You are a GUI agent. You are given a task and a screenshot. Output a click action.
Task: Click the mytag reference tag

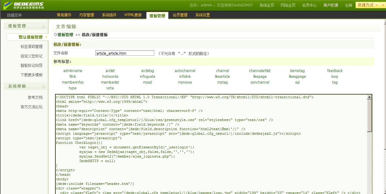pos(223,82)
